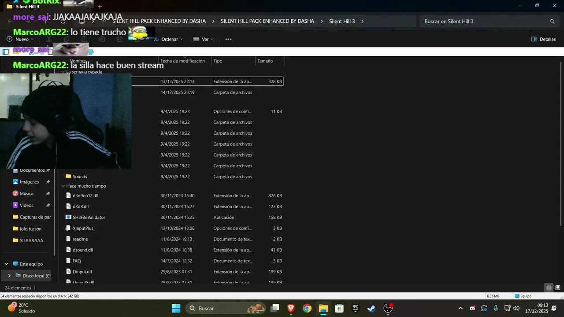Image resolution: width=564 pixels, height=317 pixels.
Task: Click the d3d8.dll file icon
Action: click(x=68, y=206)
